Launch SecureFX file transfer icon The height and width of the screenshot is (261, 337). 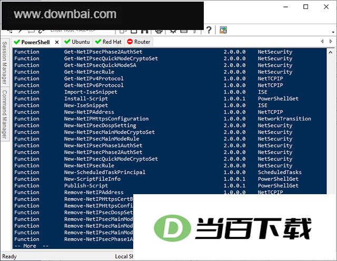click(223, 30)
